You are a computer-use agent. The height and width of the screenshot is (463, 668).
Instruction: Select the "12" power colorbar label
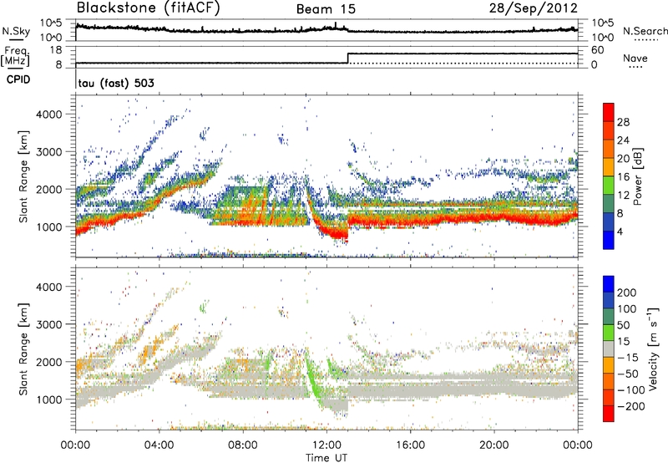click(623, 196)
